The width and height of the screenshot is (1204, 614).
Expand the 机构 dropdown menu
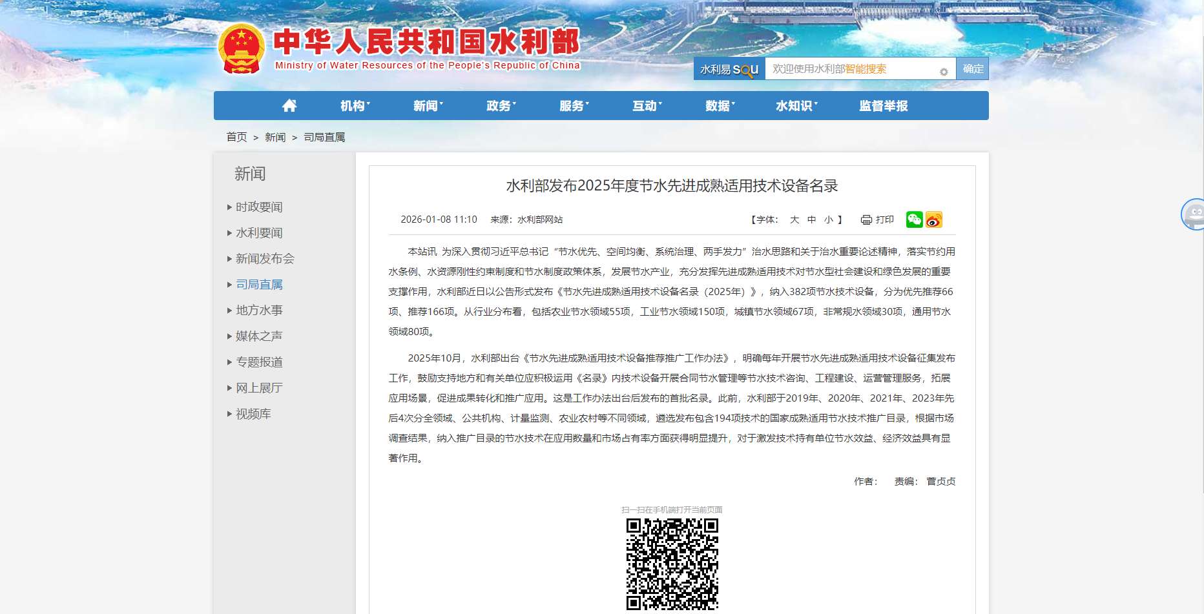(x=355, y=106)
